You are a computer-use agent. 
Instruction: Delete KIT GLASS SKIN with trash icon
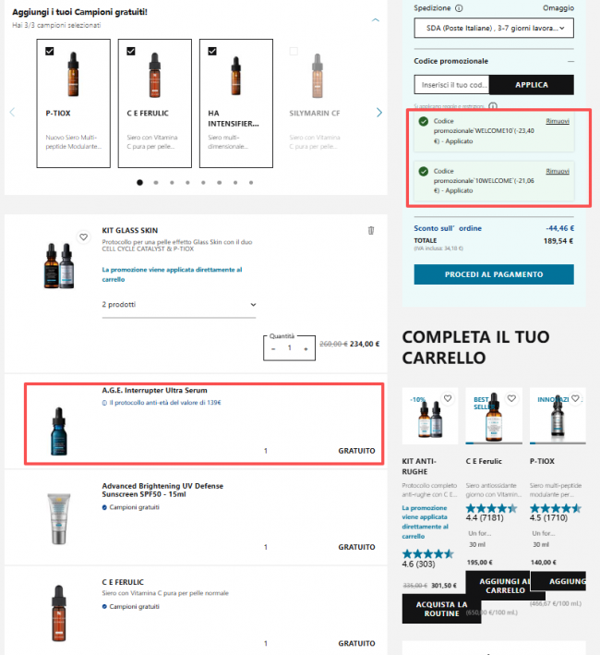(370, 231)
